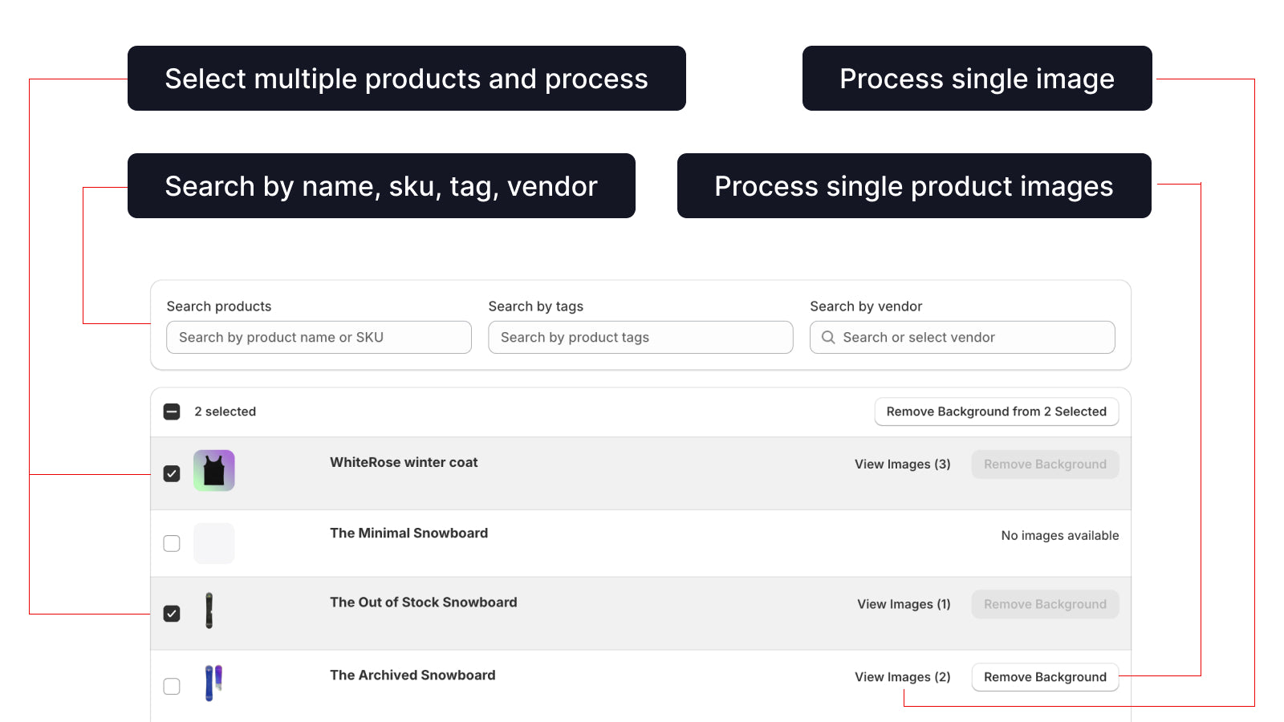The width and height of the screenshot is (1284, 722).
Task: Open The Minimal Snowboard placeholder thumbnail
Action: 214,543
